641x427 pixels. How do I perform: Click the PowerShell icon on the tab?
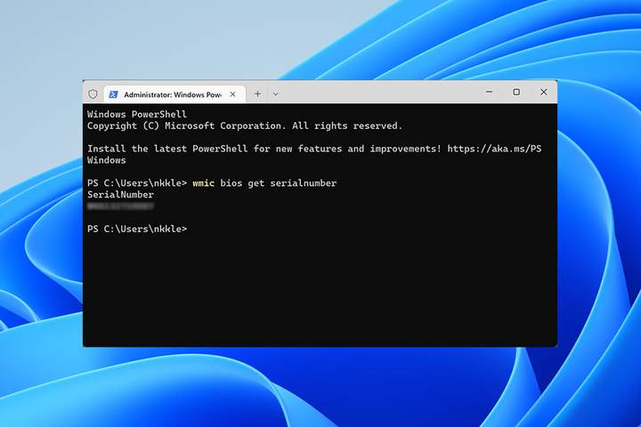(x=113, y=94)
